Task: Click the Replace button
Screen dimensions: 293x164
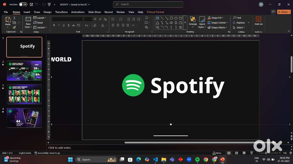Action: 239,22
